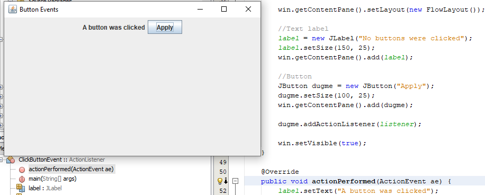The width and height of the screenshot is (485, 195).
Task: Click the actionPerformed method red circle icon
Action: click(x=22, y=170)
